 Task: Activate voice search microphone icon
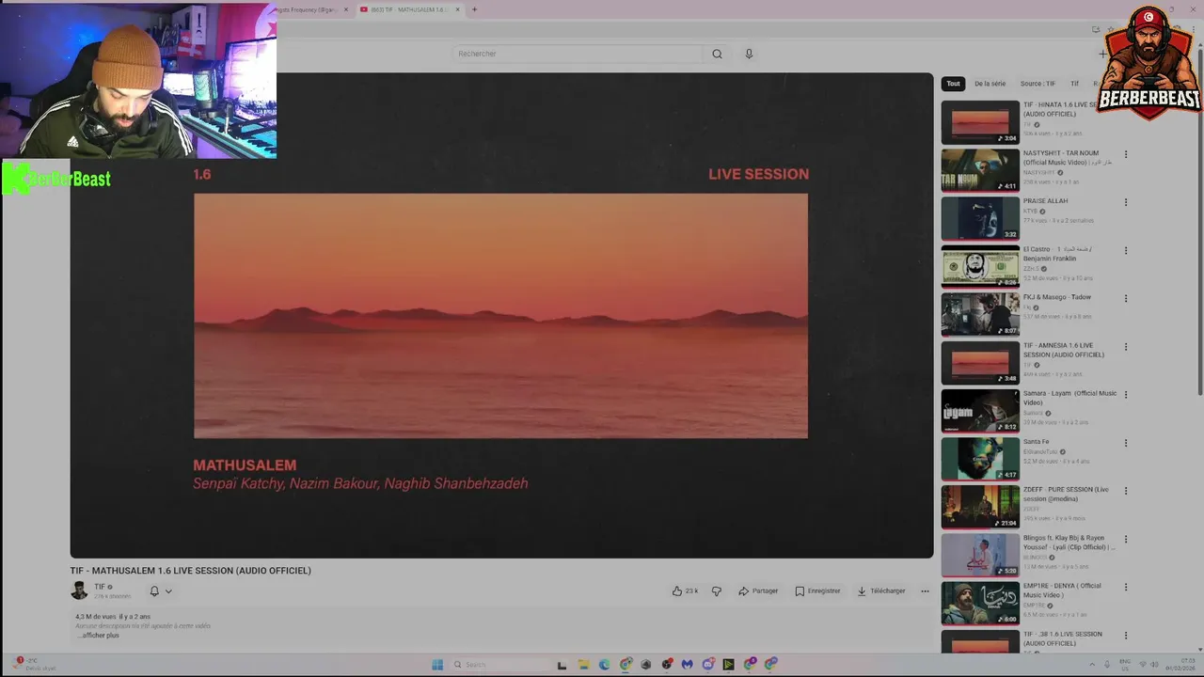click(x=749, y=54)
